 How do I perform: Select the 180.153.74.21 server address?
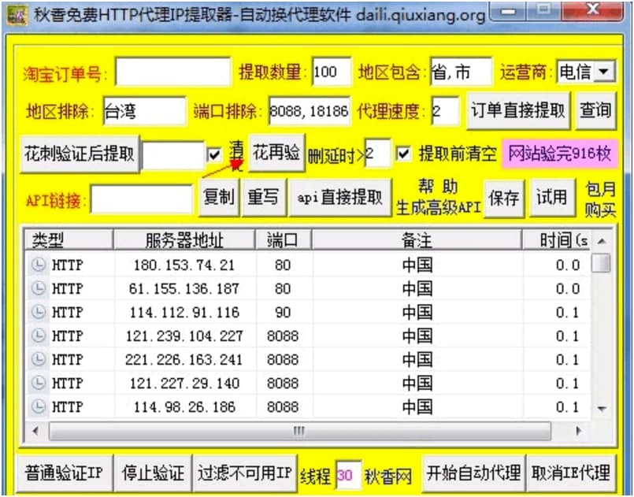point(184,265)
